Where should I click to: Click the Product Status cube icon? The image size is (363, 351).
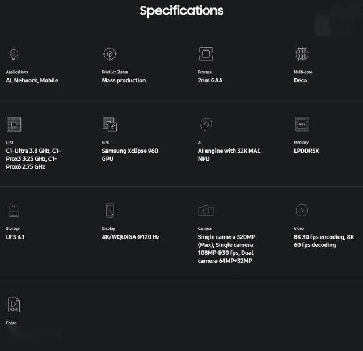click(x=109, y=54)
